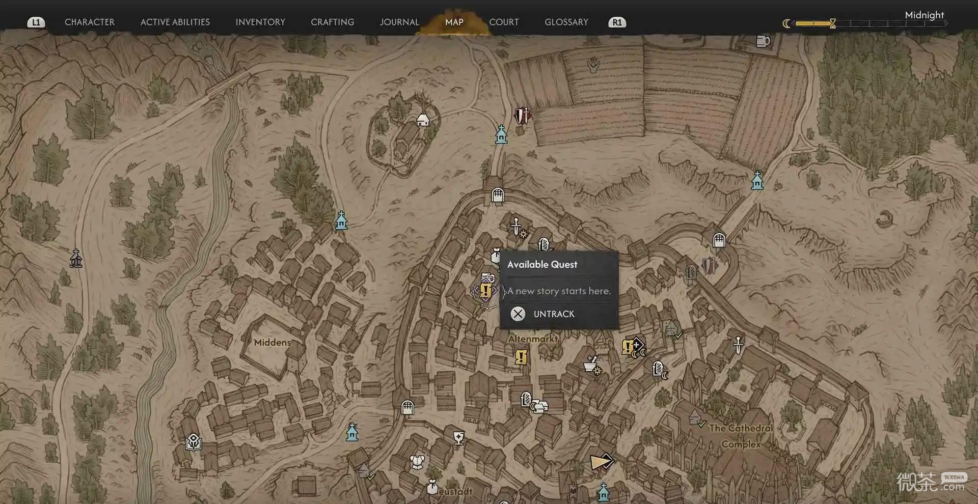Click the portcullis gate icon on the northeast wall
This screenshot has height=504, width=978.
(719, 240)
